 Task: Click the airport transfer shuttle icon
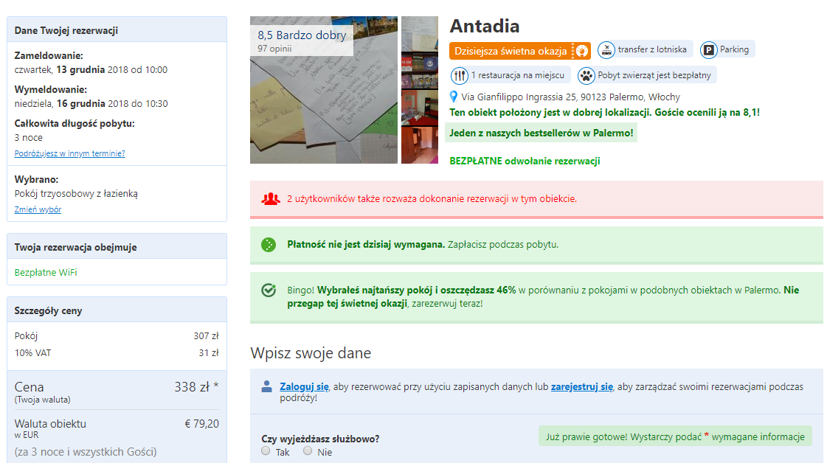point(606,50)
